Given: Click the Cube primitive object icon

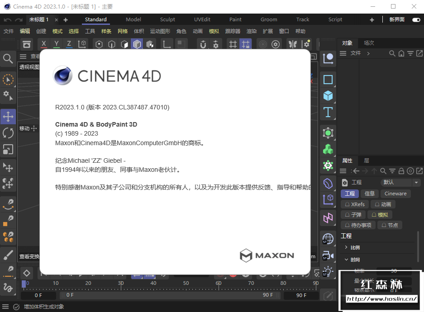Looking at the screenshot, I should click(328, 96).
